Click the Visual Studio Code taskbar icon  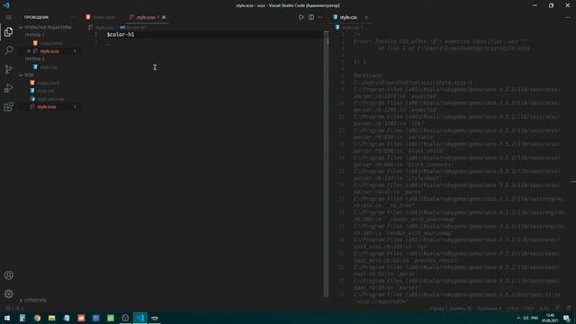click(140, 318)
